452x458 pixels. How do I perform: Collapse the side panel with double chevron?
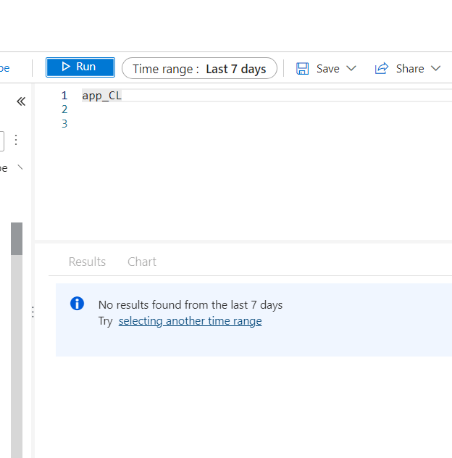tap(21, 101)
